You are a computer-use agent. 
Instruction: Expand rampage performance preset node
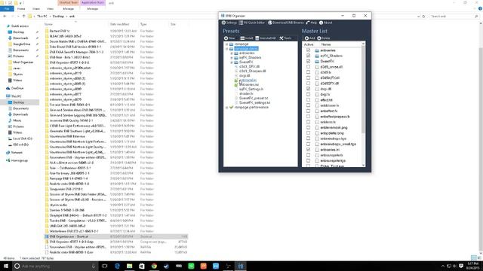(226, 107)
